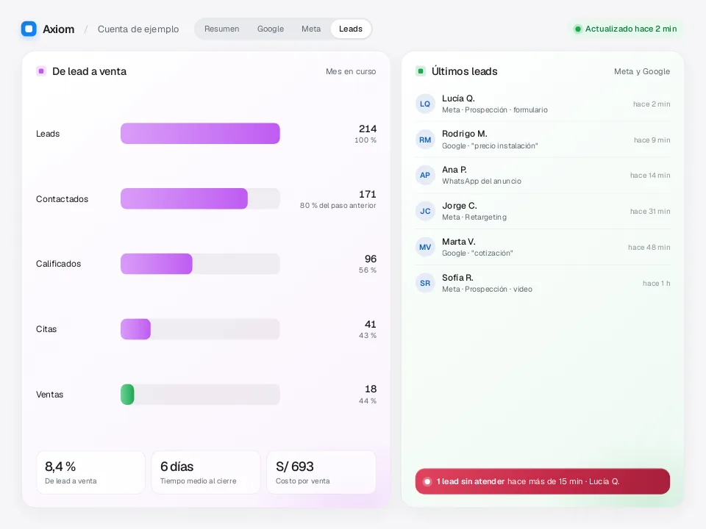Switch to the Resumen tab
Image resolution: width=706 pixels, height=529 pixels.
221,29
